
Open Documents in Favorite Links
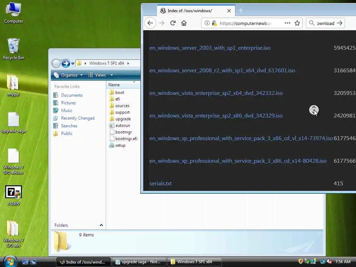(x=68, y=95)
